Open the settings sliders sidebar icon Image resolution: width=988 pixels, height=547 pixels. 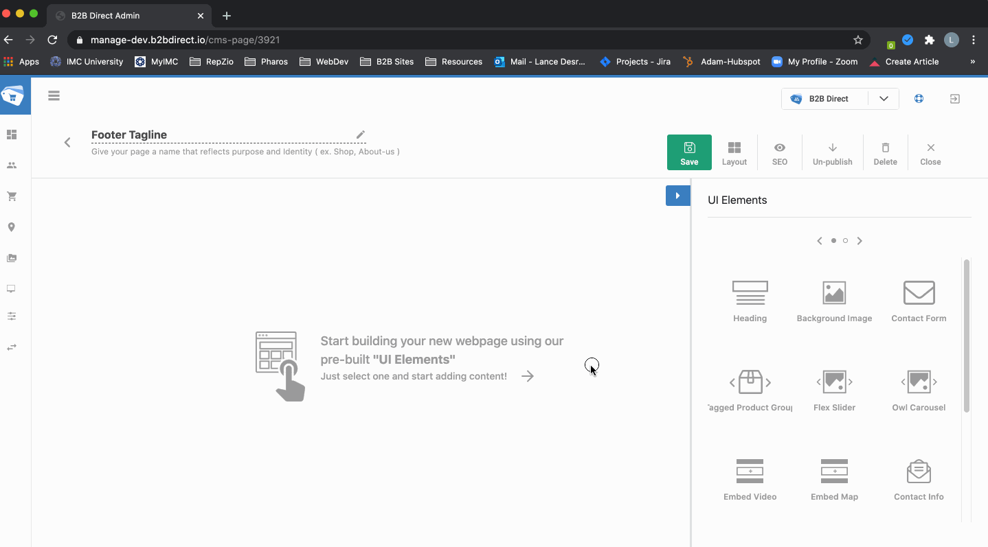click(11, 316)
